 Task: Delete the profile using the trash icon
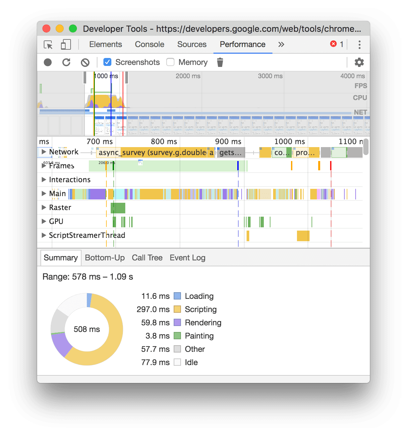coord(220,62)
